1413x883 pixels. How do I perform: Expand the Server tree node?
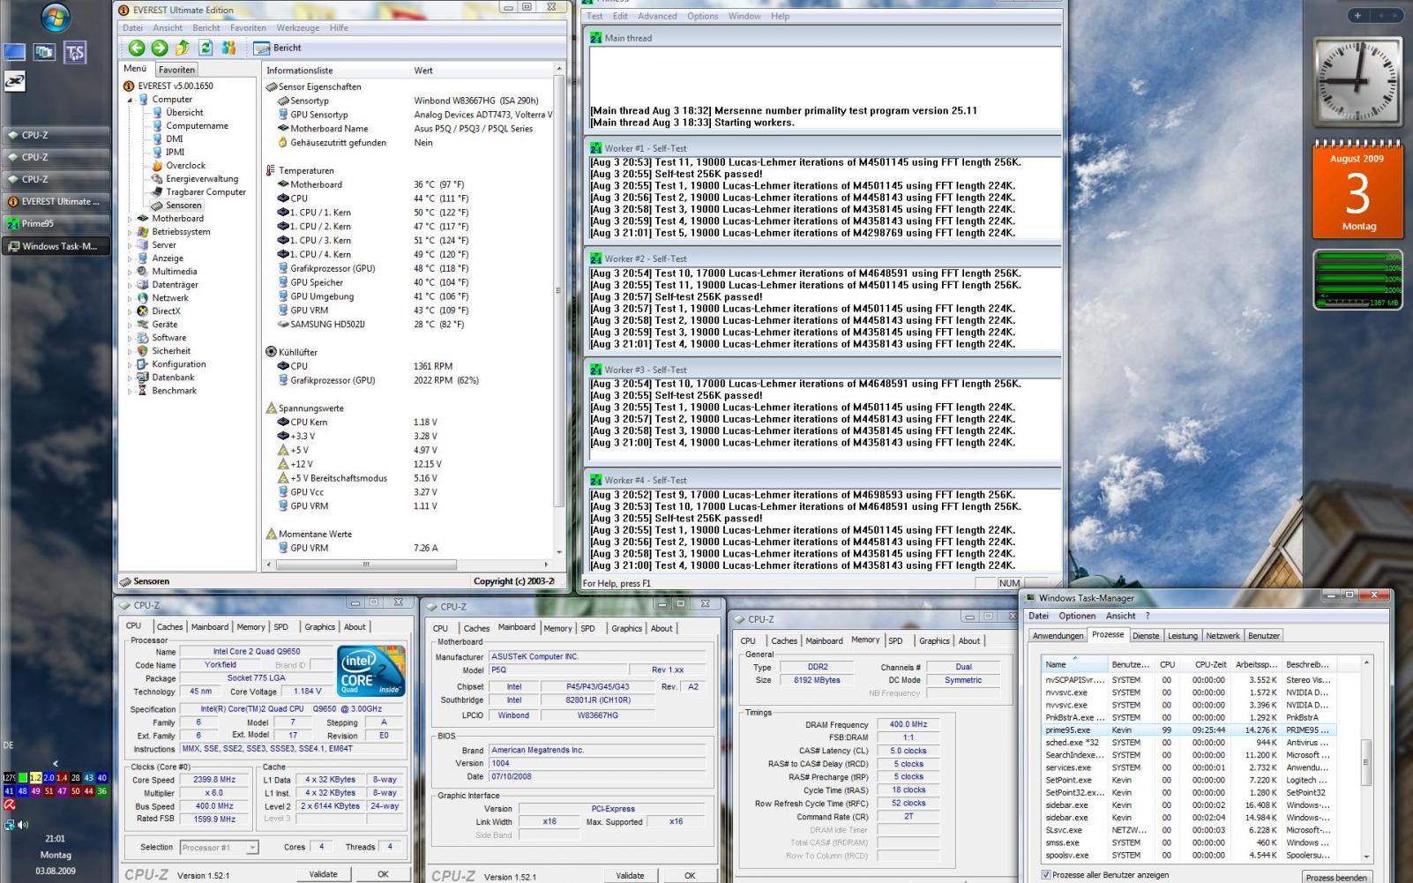(131, 245)
